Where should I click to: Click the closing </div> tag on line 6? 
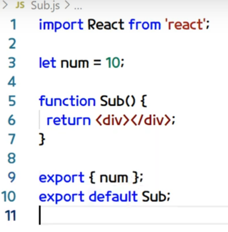(x=151, y=120)
